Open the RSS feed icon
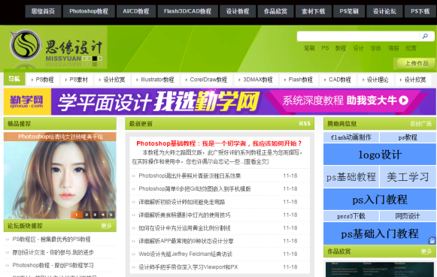The width and height of the screenshot is (437, 277). click(x=305, y=123)
